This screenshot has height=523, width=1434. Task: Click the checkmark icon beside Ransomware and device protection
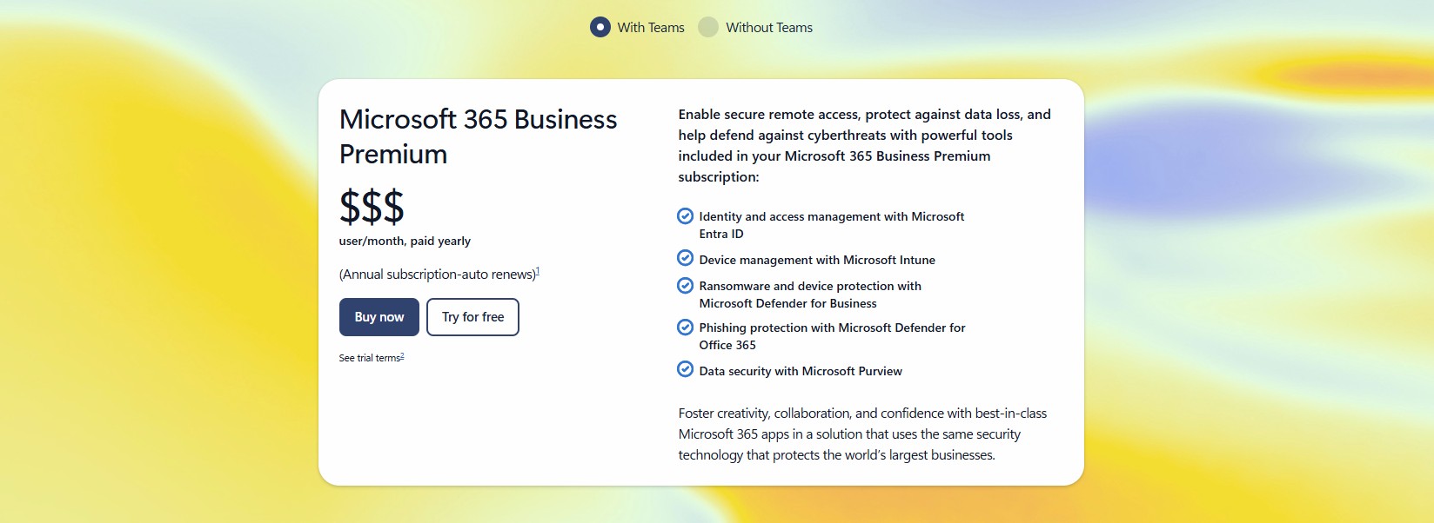point(686,285)
